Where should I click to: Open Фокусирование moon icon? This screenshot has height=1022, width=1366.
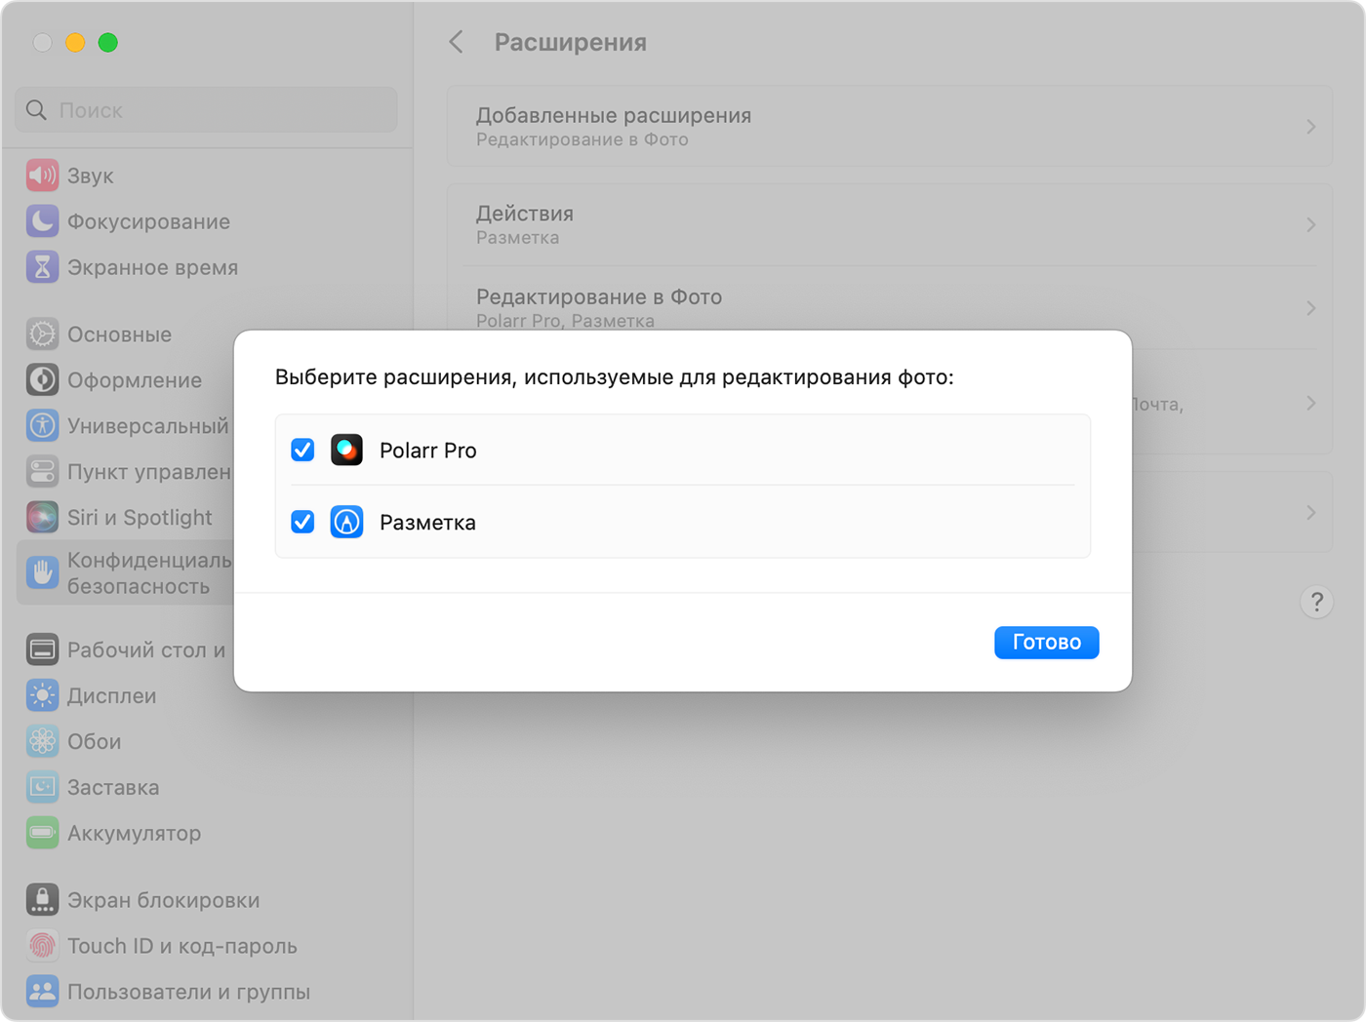(42, 221)
